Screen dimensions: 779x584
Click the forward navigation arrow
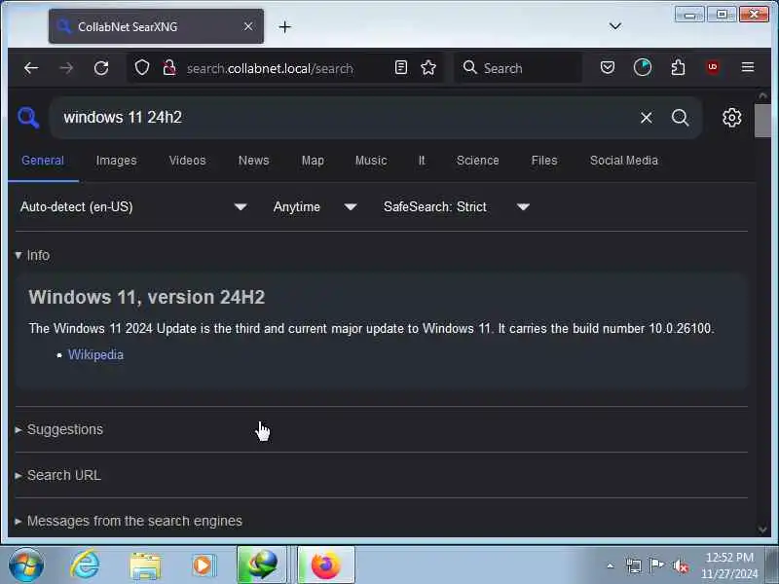(66, 68)
